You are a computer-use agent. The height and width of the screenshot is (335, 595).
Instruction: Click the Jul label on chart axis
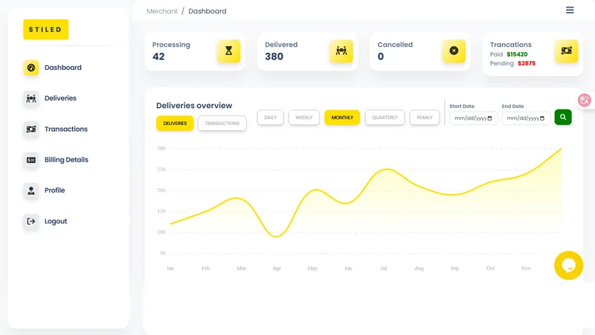[384, 268]
